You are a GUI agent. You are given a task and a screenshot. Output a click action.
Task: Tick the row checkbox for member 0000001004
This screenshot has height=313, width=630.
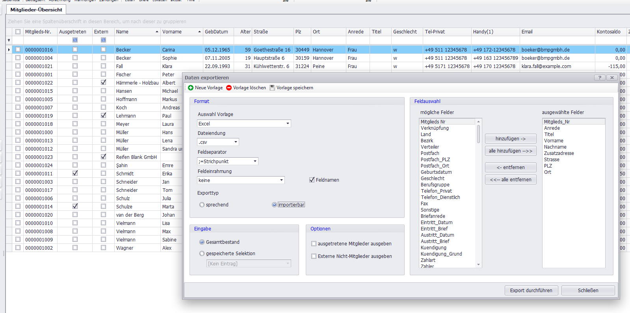point(18,58)
